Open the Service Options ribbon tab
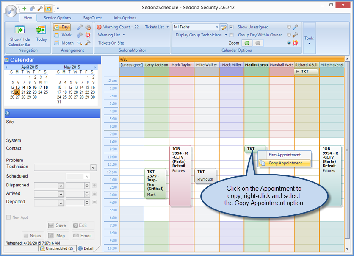The width and height of the screenshot is (354, 256). coord(57,18)
